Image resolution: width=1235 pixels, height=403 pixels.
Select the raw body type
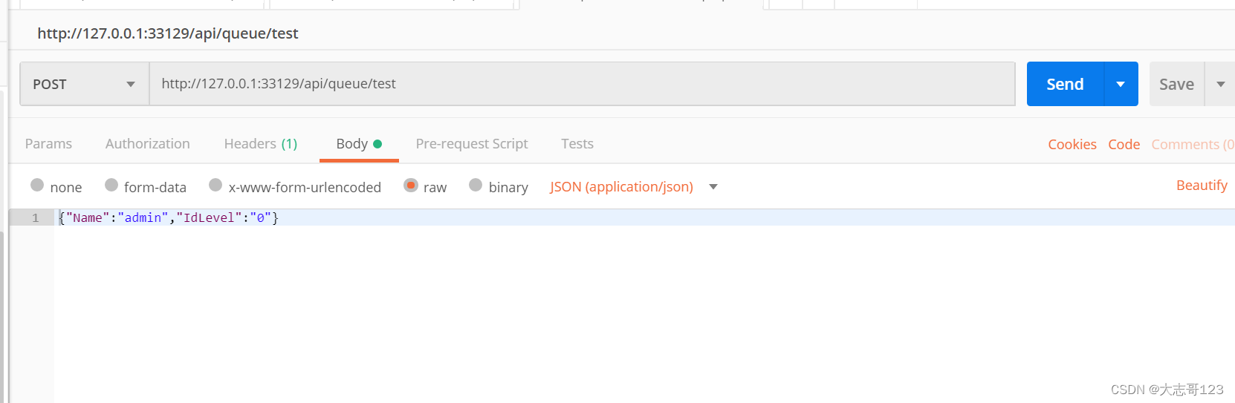[411, 186]
